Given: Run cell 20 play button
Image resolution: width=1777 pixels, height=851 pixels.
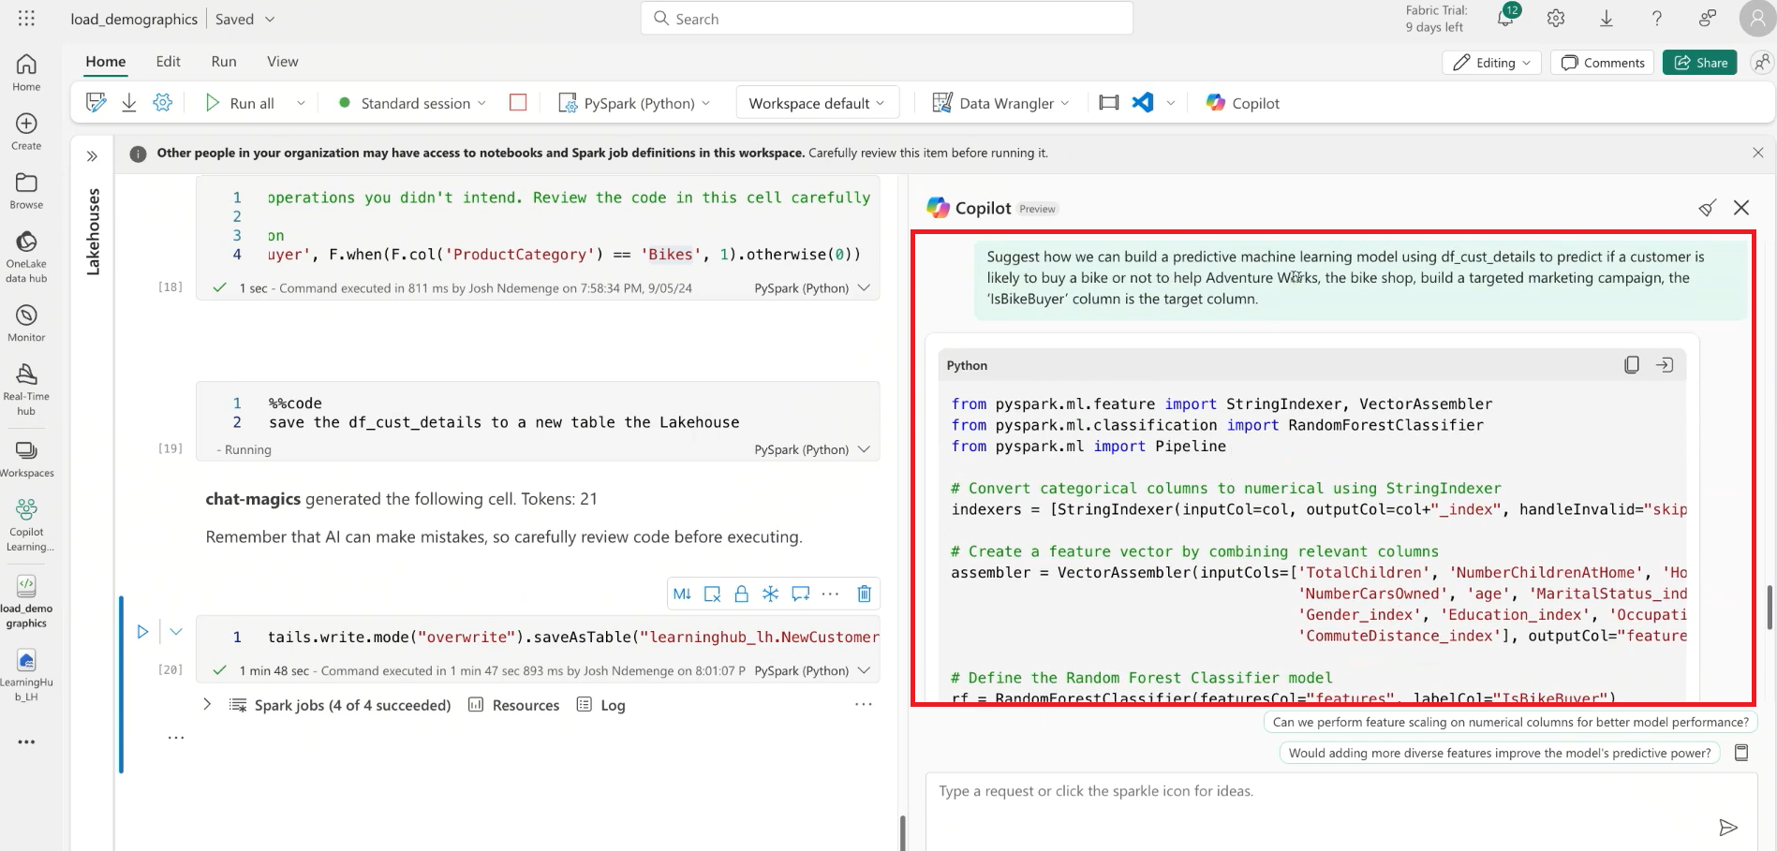Looking at the screenshot, I should click(142, 632).
